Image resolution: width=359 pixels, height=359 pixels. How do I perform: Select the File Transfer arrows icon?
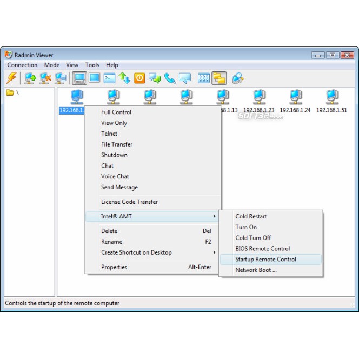click(125, 78)
